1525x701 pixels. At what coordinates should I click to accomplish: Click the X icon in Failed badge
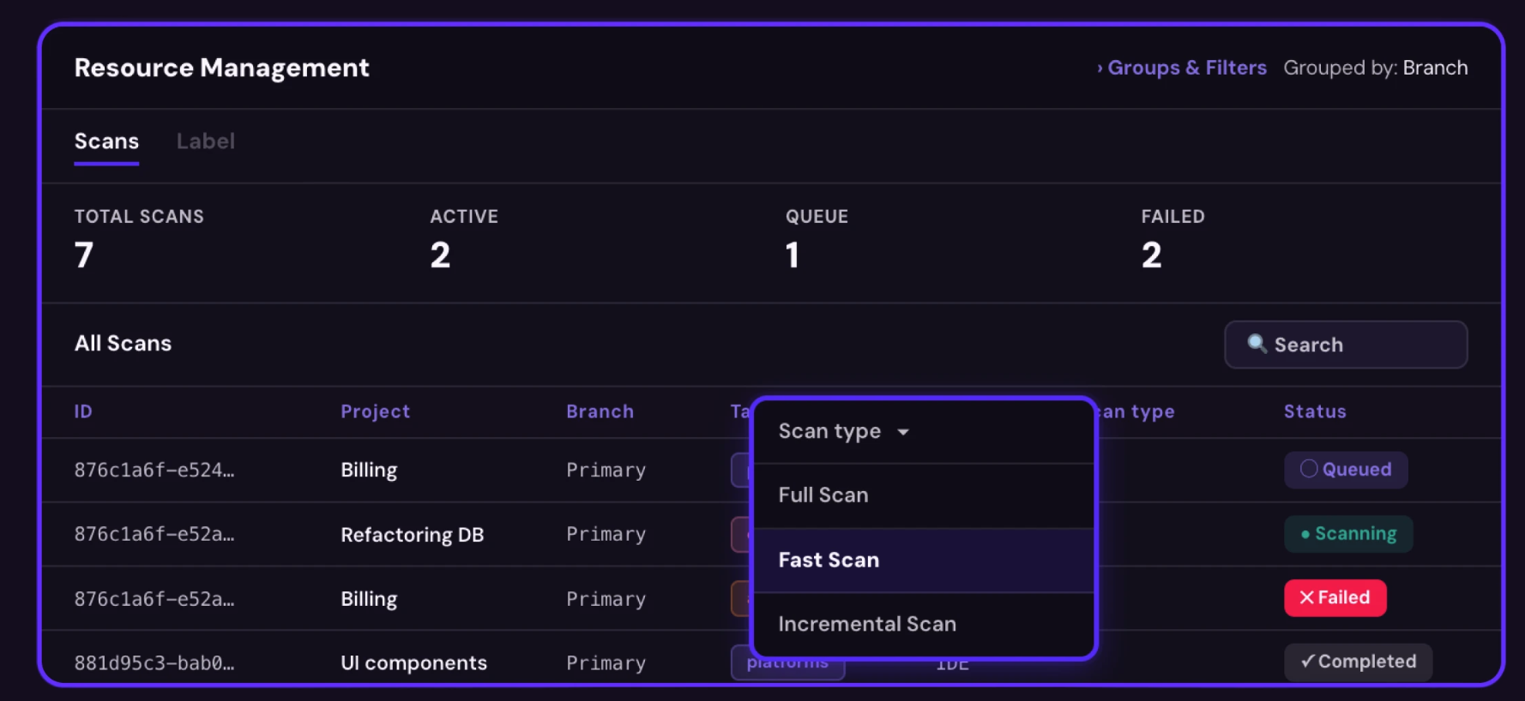[x=1306, y=598]
